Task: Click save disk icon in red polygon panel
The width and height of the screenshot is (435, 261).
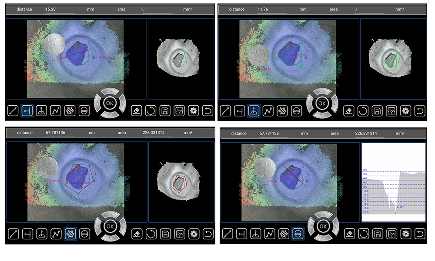Action: click(x=165, y=234)
